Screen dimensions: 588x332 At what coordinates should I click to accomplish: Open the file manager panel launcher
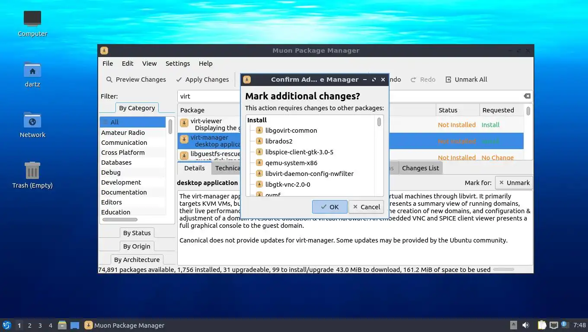click(62, 325)
